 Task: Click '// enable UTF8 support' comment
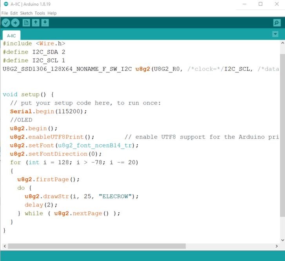202,137
